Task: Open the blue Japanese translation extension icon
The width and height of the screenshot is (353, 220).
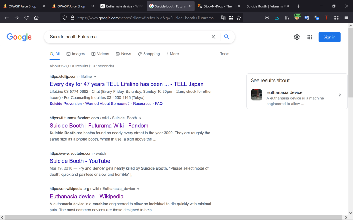Action: (317, 18)
